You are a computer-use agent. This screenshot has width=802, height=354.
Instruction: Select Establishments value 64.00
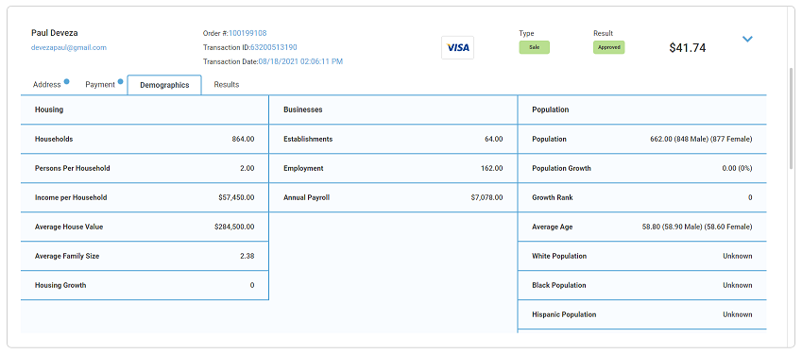494,139
